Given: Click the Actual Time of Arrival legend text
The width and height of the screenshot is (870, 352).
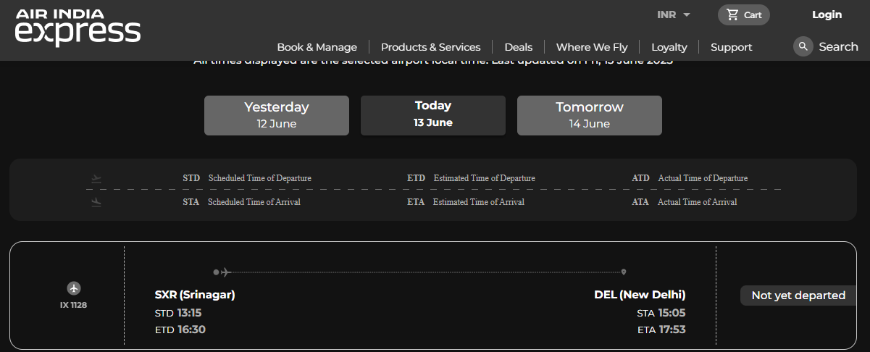Looking at the screenshot, I should point(697,202).
